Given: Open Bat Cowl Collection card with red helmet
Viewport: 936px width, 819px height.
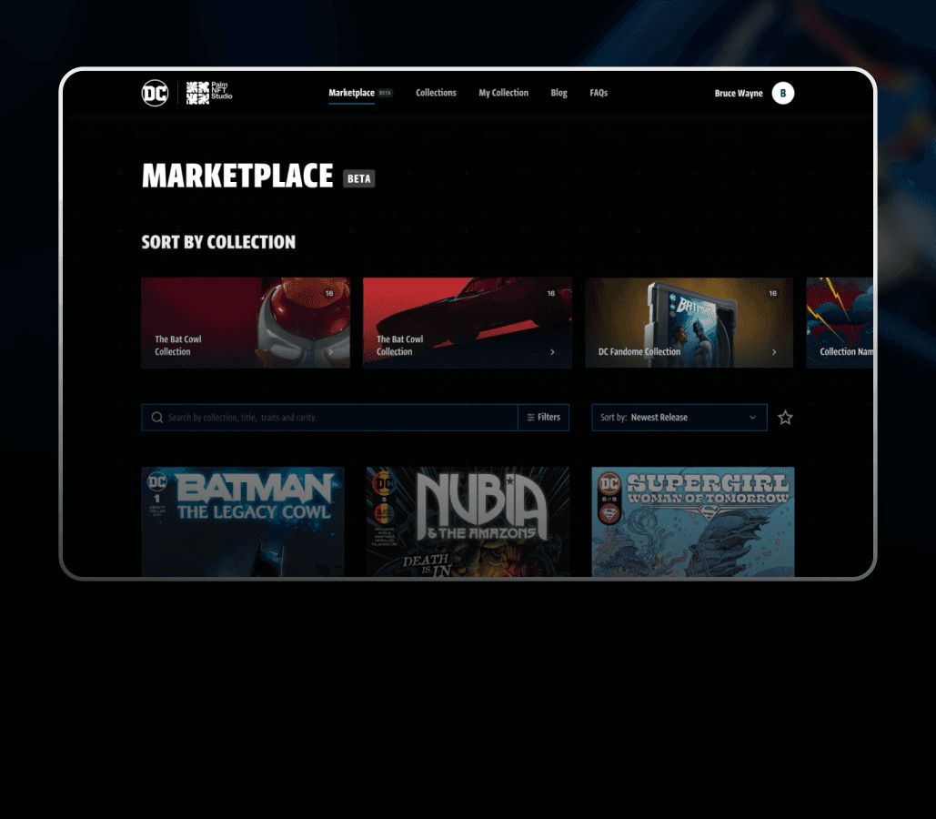Looking at the screenshot, I should point(246,322).
